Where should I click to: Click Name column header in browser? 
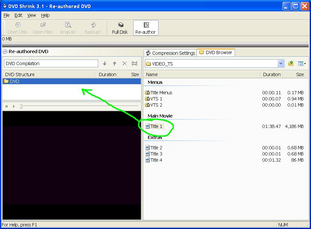point(202,74)
